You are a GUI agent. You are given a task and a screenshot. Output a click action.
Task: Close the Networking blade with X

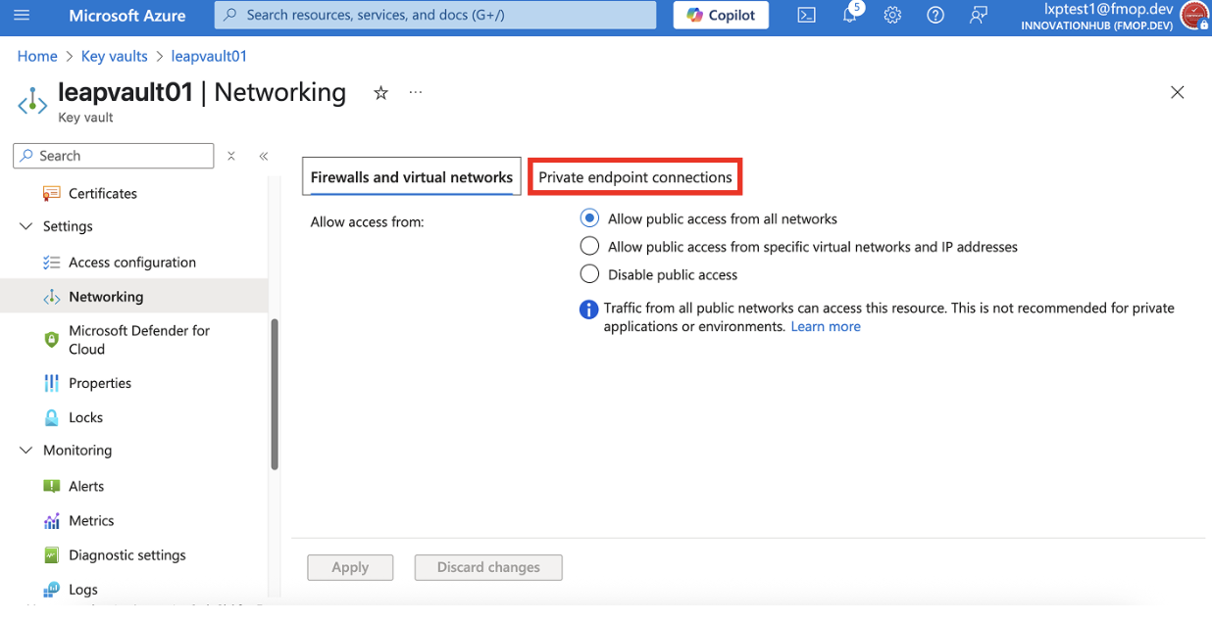tap(1178, 92)
